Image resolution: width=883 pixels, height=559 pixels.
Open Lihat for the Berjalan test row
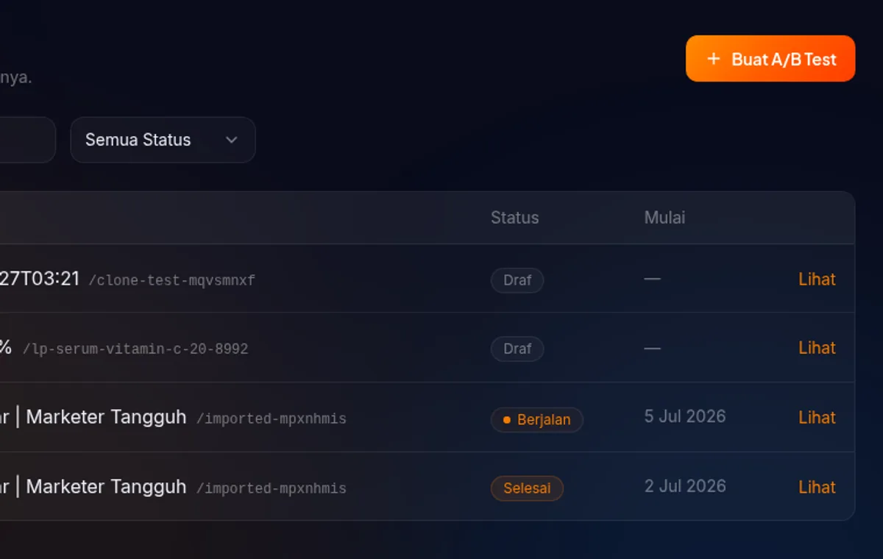tap(817, 418)
